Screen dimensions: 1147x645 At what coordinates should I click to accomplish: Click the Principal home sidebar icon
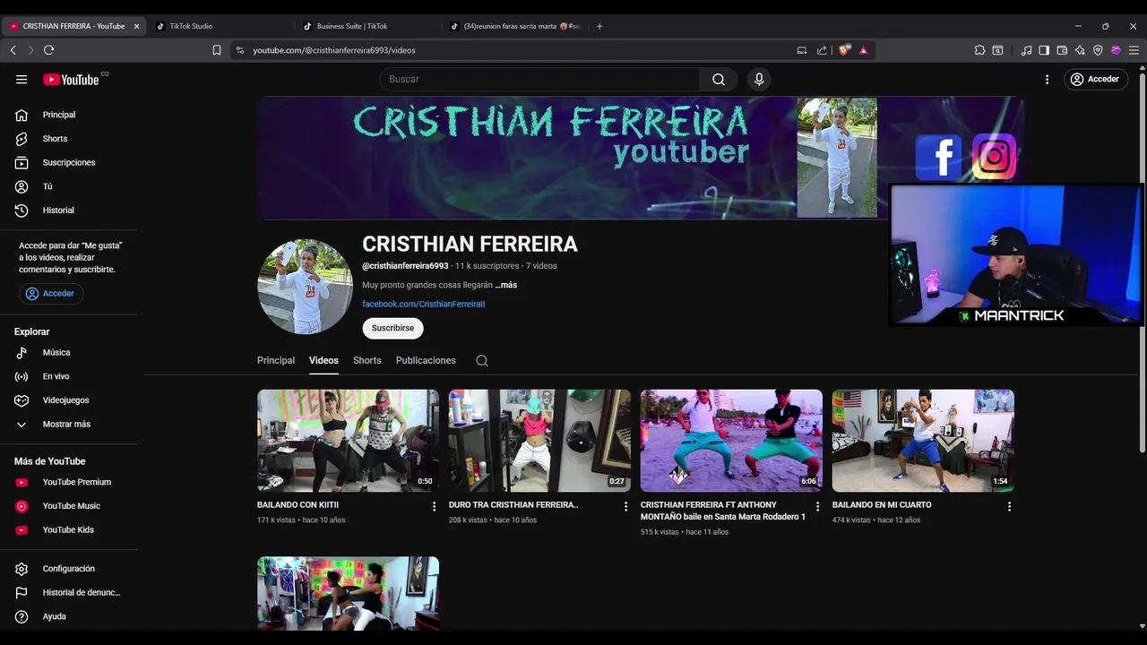(x=22, y=115)
